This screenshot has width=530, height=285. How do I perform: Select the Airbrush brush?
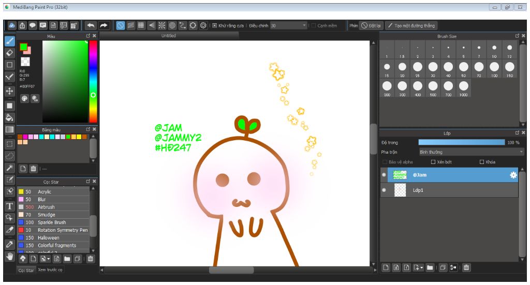[53, 207]
